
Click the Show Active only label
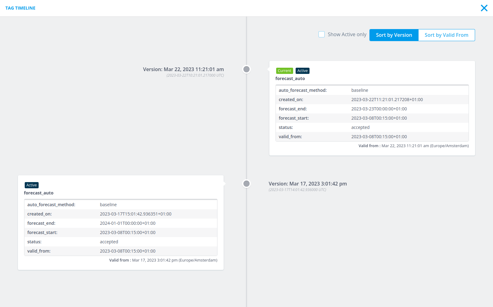coord(347,35)
